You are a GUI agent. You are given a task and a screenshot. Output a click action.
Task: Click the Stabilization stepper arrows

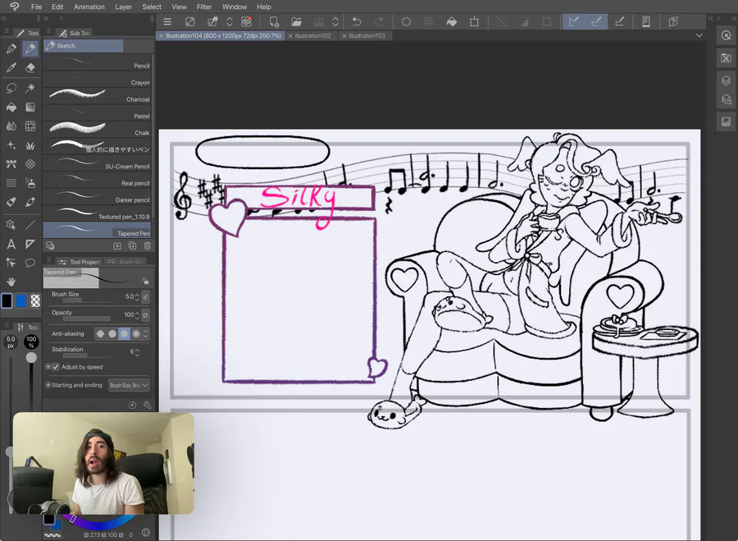pyautogui.click(x=137, y=352)
